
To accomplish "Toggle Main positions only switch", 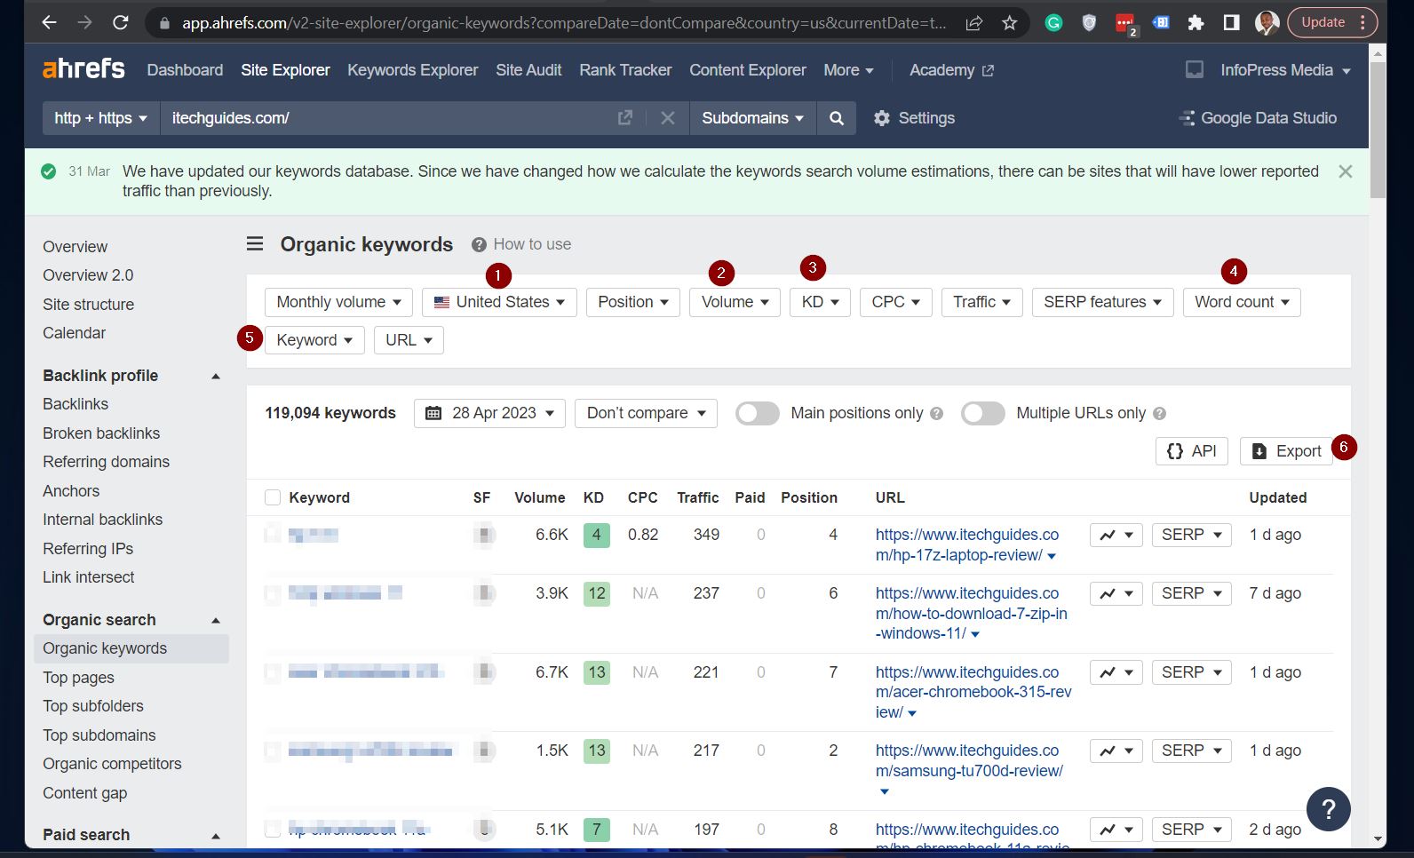I will tap(757, 413).
